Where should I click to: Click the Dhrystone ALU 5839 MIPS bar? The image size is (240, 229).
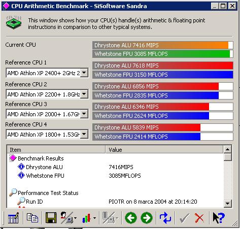[163, 127]
